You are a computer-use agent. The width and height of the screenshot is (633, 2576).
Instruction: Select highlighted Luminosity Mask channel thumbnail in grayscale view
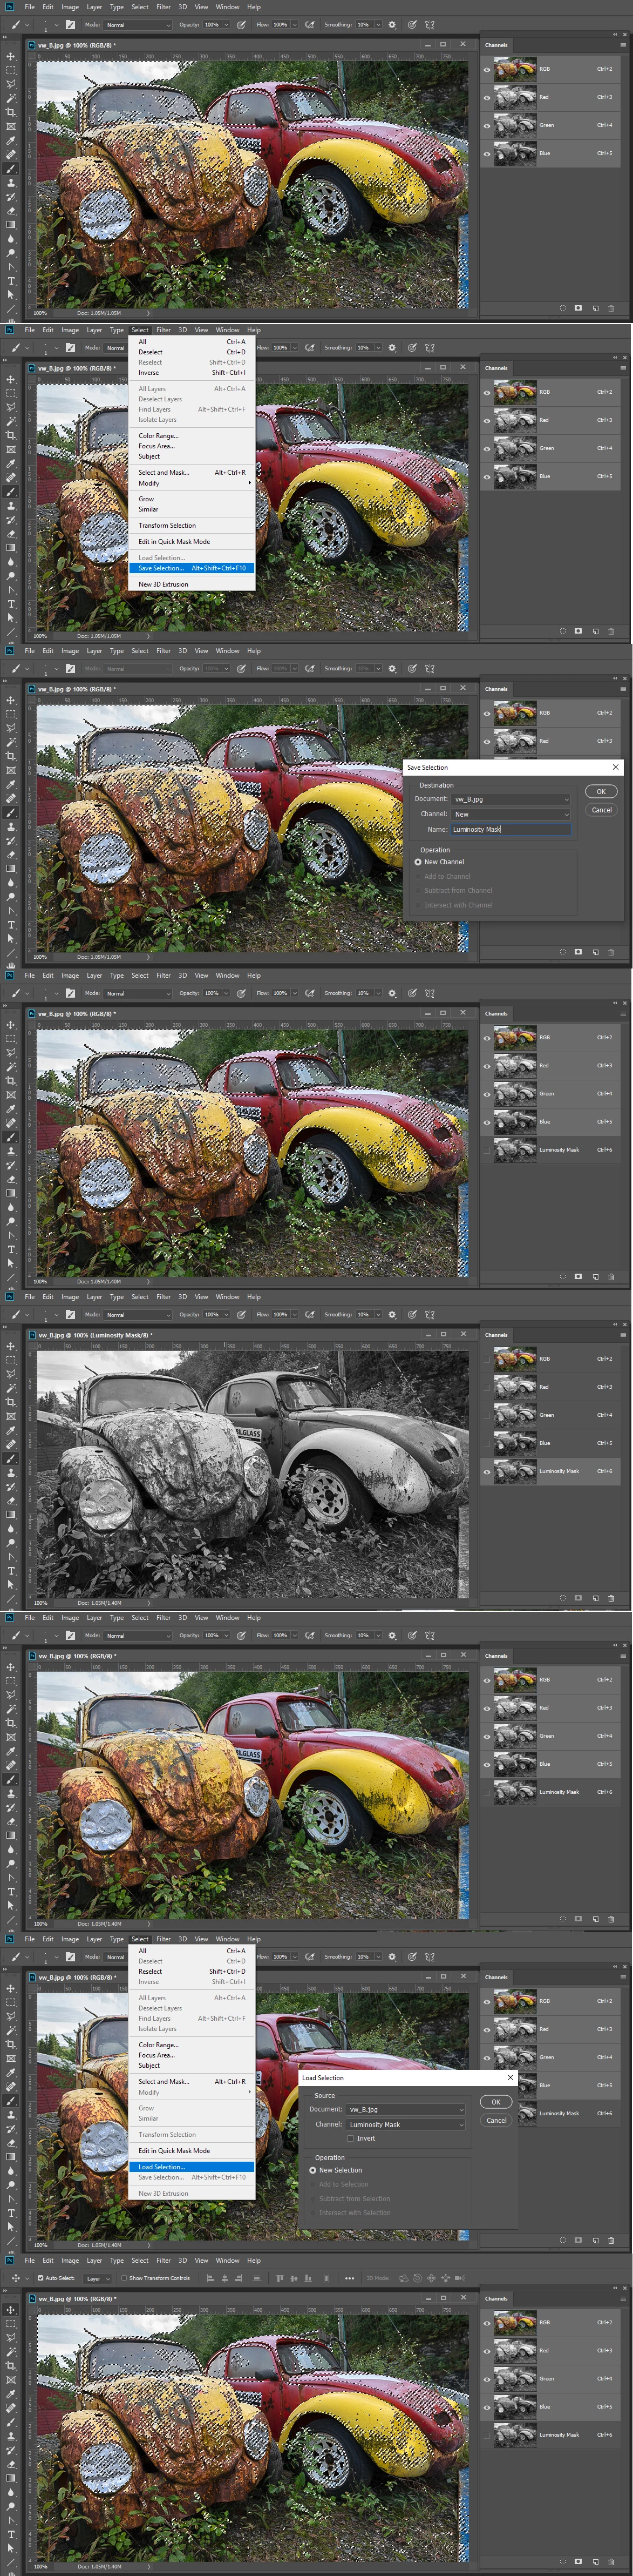point(515,1471)
